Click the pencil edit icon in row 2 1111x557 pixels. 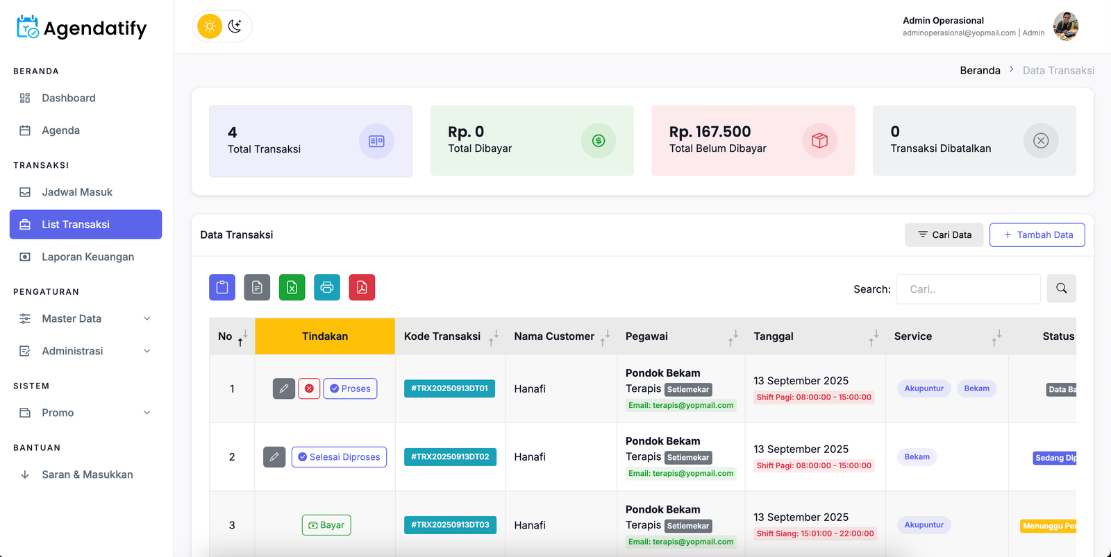(274, 457)
